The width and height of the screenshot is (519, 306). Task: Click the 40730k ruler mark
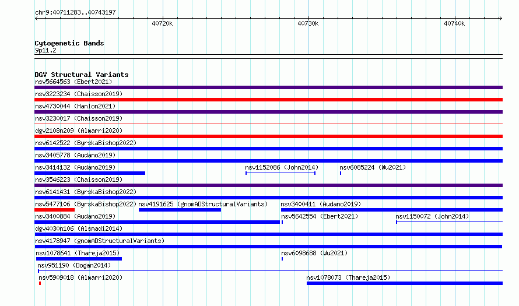coord(308,23)
